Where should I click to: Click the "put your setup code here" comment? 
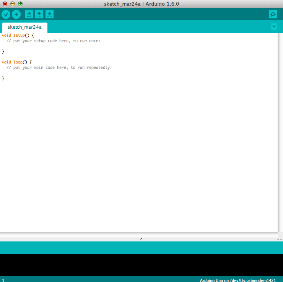pos(53,41)
